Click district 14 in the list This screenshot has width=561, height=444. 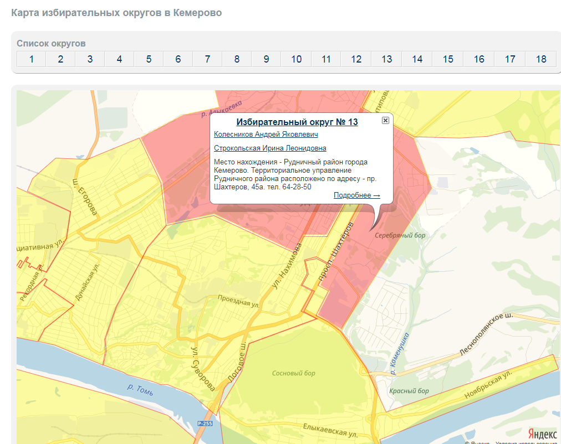pyautogui.click(x=417, y=59)
